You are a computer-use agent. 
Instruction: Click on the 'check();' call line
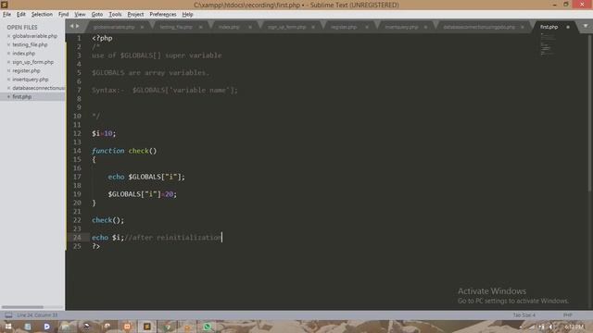click(107, 220)
